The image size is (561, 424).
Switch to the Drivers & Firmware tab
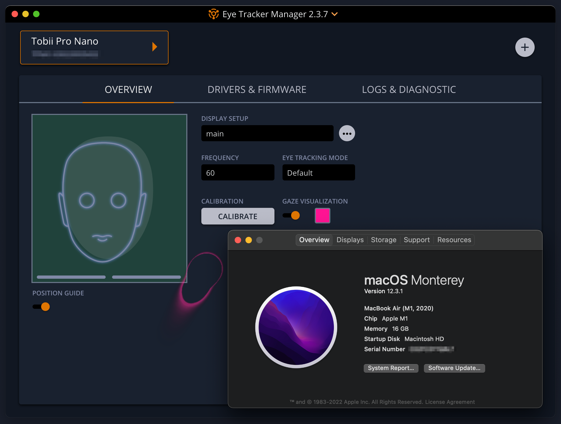pyautogui.click(x=257, y=90)
